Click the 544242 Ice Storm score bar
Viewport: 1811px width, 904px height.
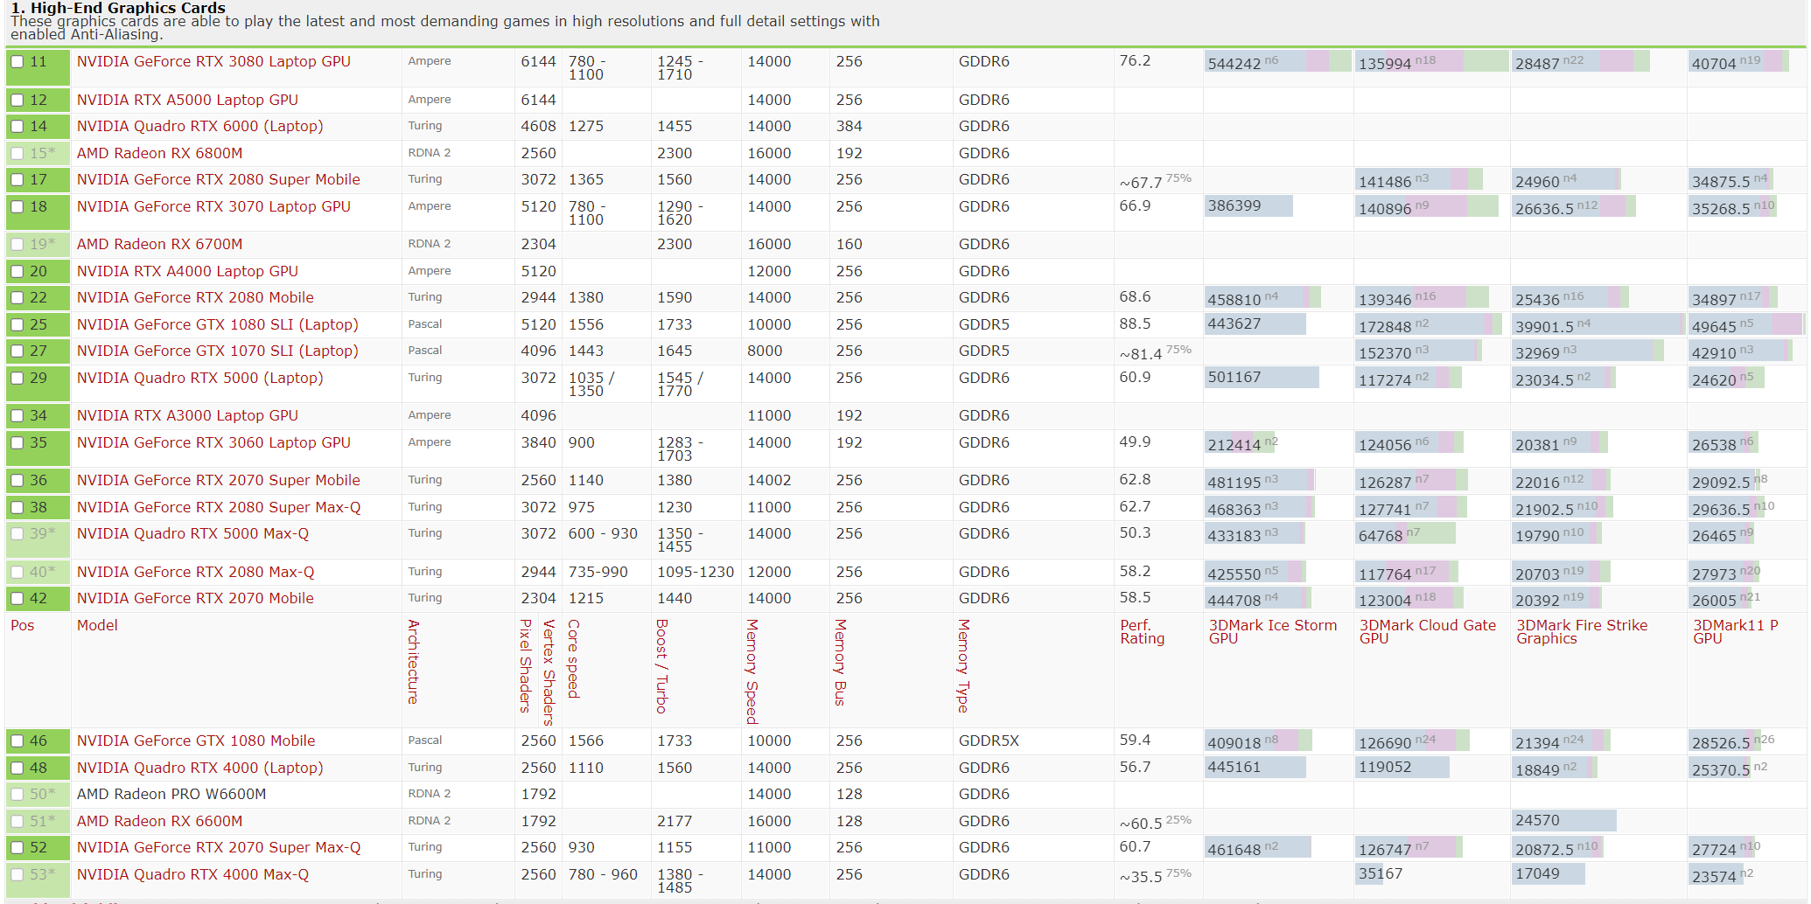coord(1277,62)
